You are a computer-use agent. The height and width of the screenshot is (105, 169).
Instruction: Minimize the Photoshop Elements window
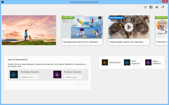coord(157,2)
